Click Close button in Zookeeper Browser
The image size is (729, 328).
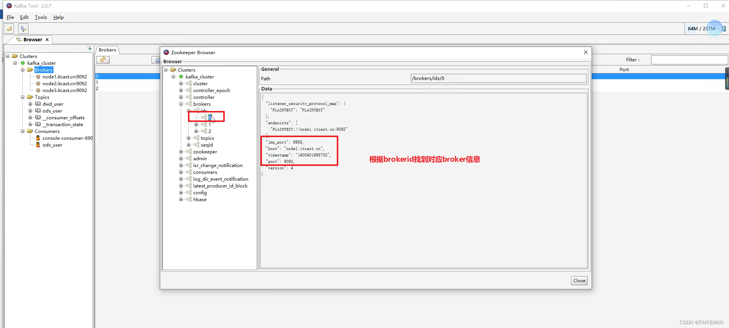[x=579, y=281]
